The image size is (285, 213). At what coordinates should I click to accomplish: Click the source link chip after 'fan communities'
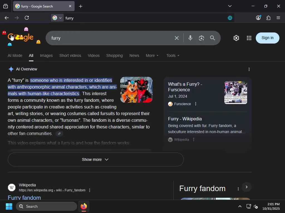pos(59,134)
